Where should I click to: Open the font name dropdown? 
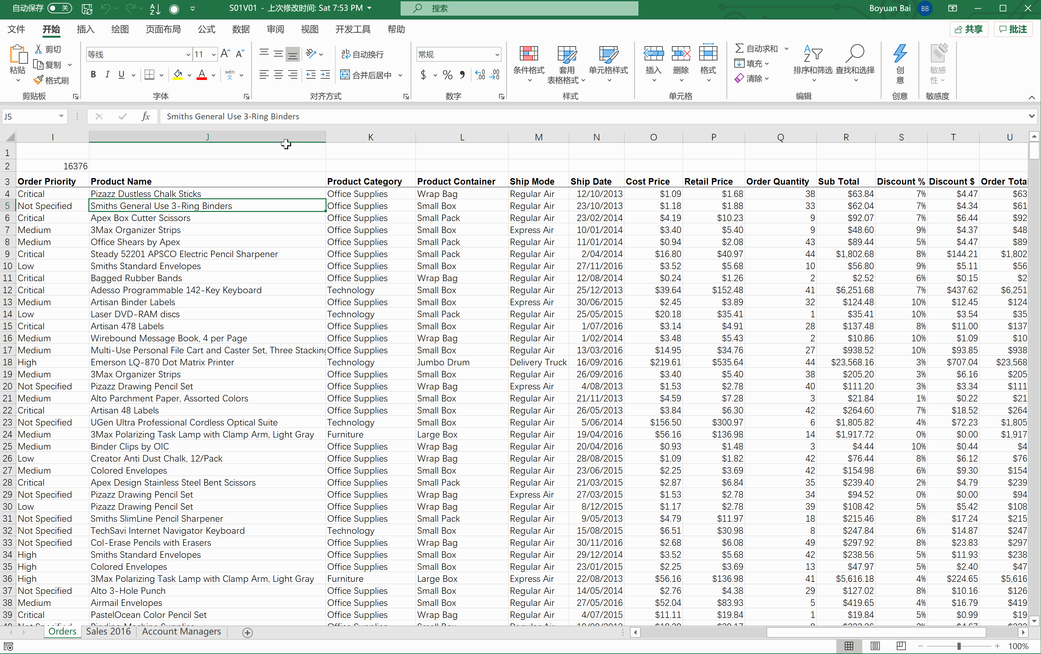point(188,55)
